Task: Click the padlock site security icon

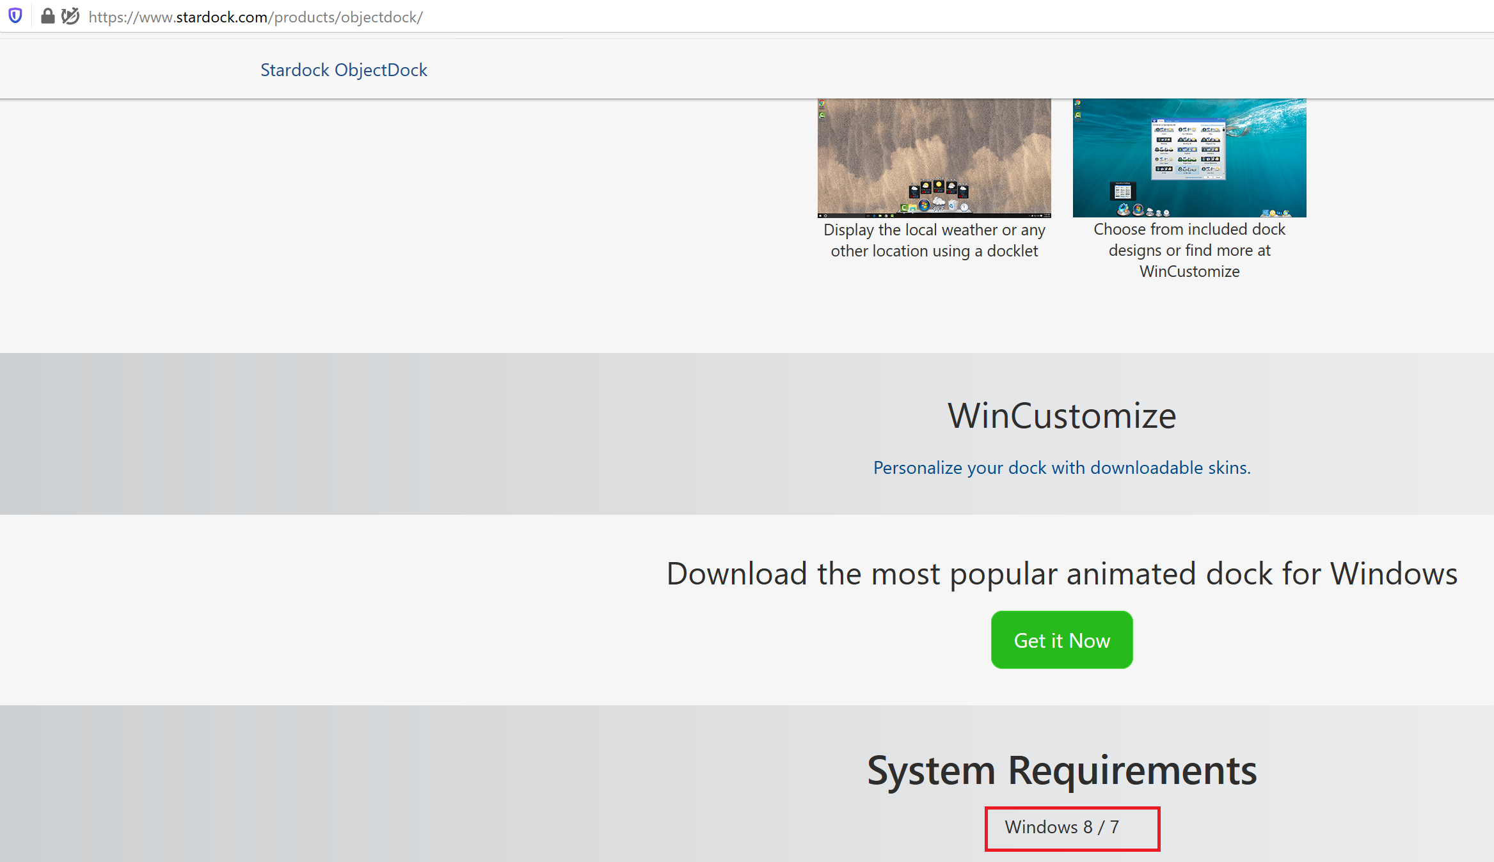Action: pos(47,16)
